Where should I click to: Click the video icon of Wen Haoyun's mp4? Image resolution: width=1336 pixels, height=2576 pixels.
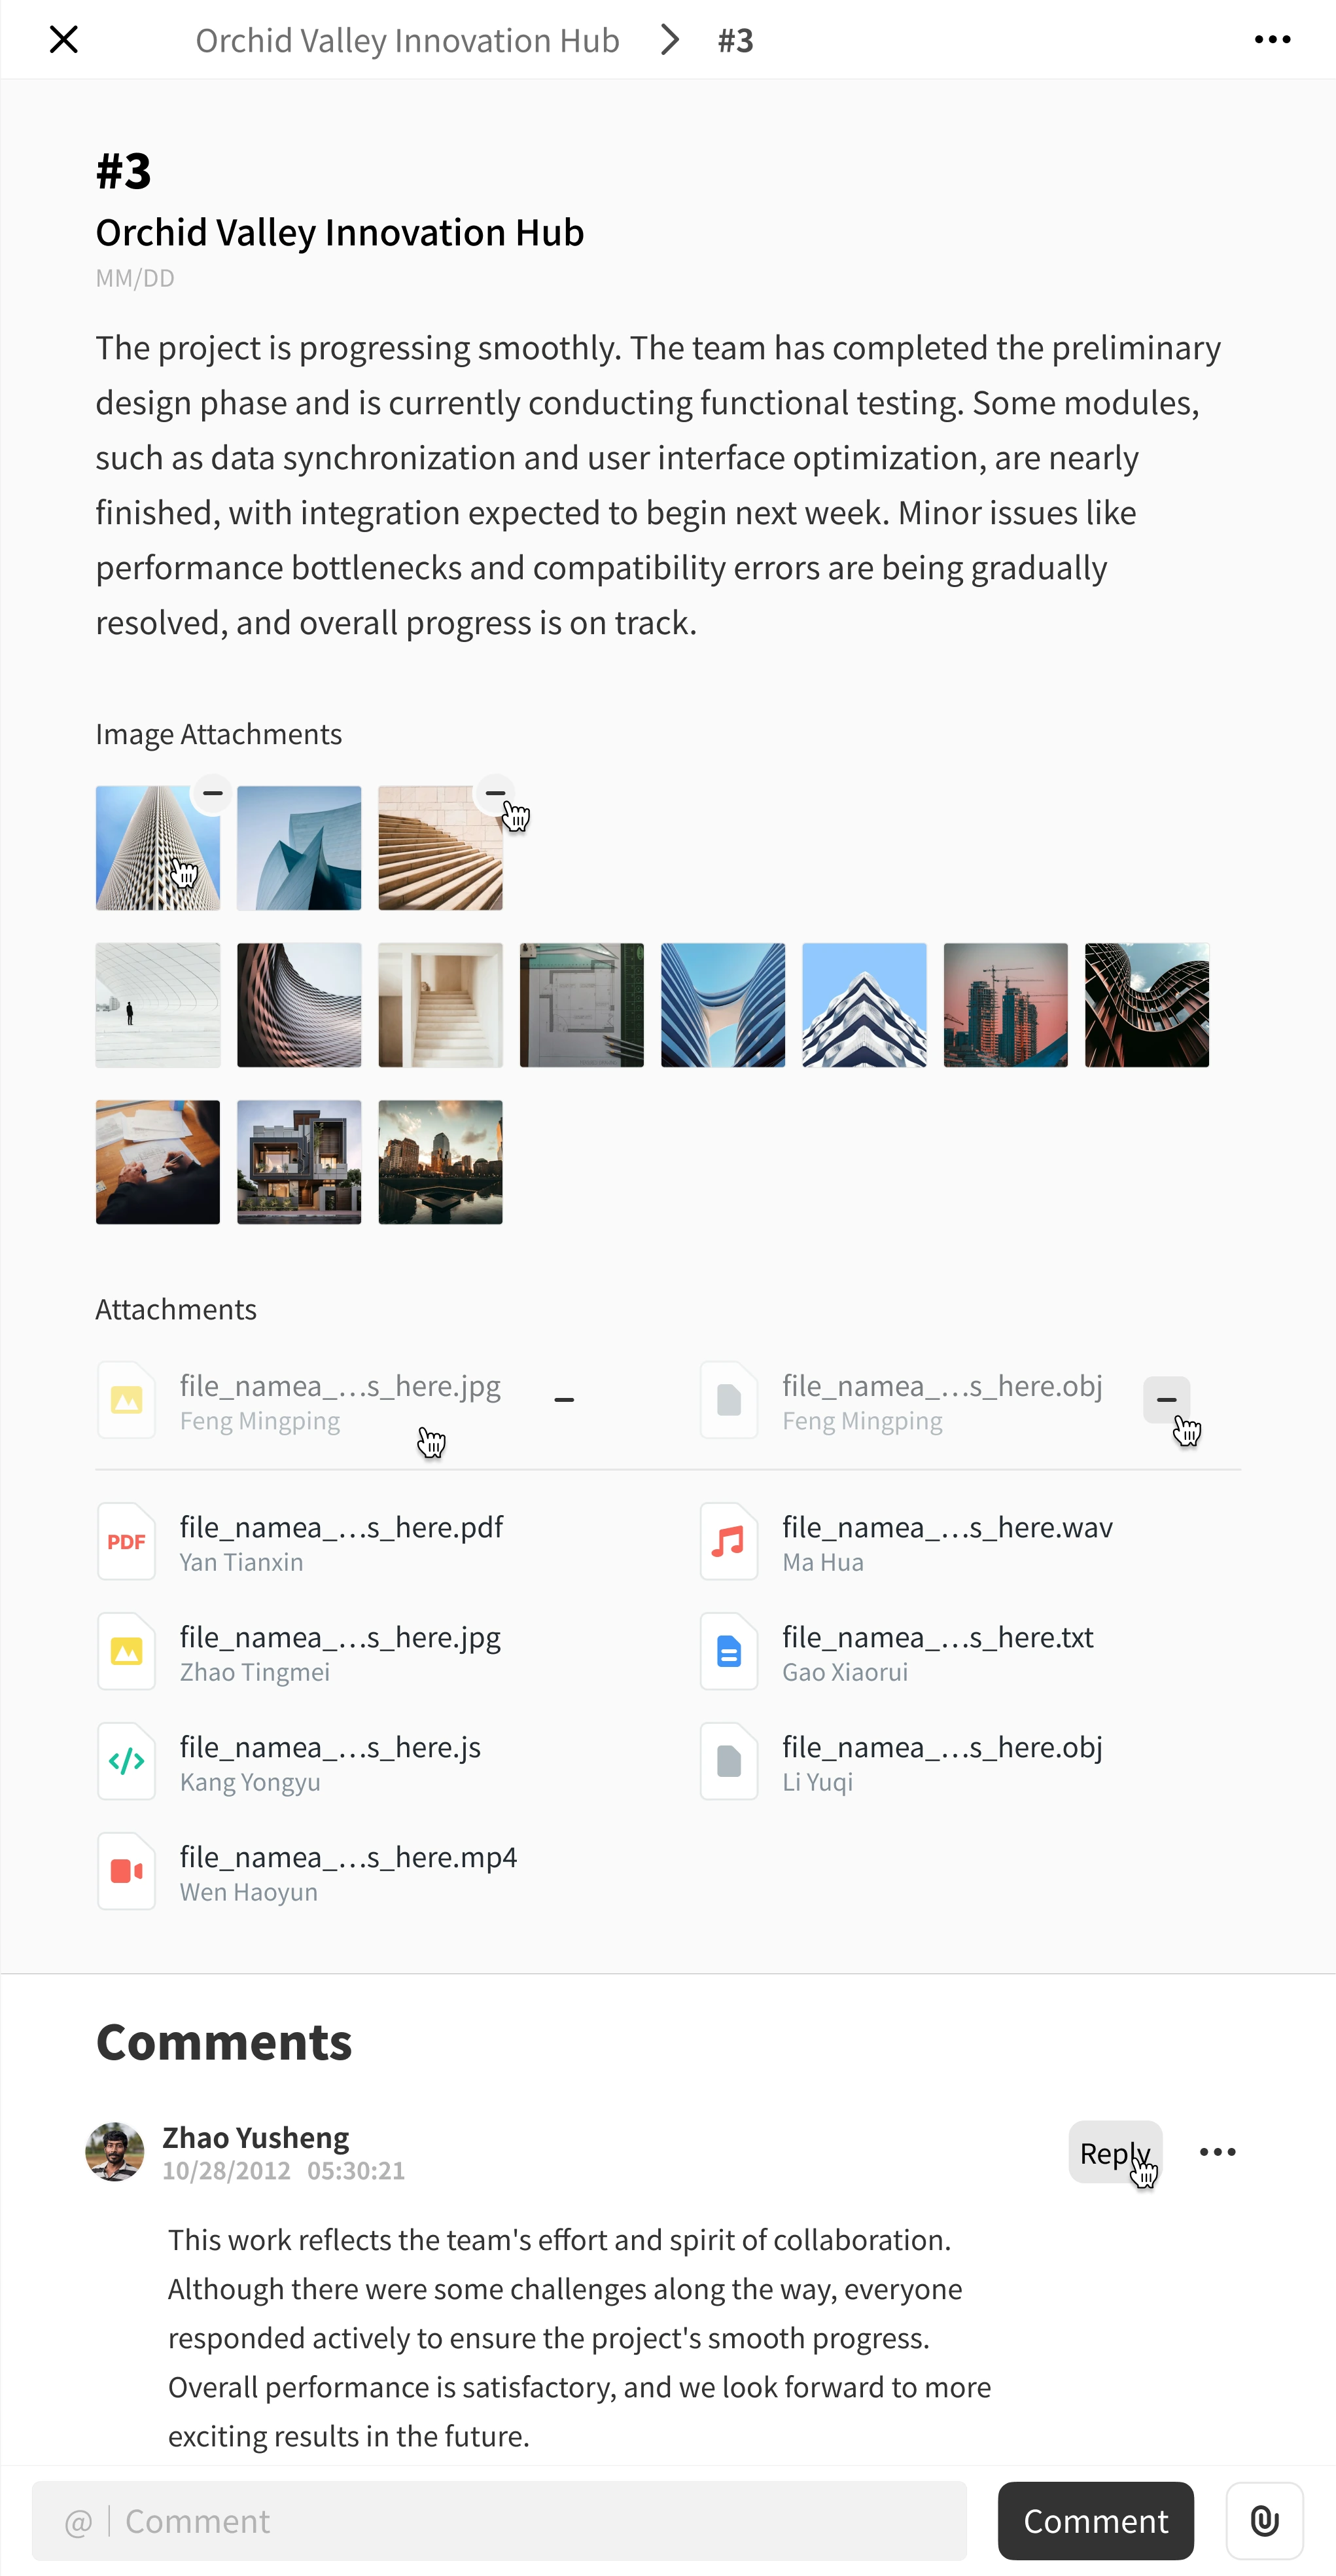tap(126, 1871)
